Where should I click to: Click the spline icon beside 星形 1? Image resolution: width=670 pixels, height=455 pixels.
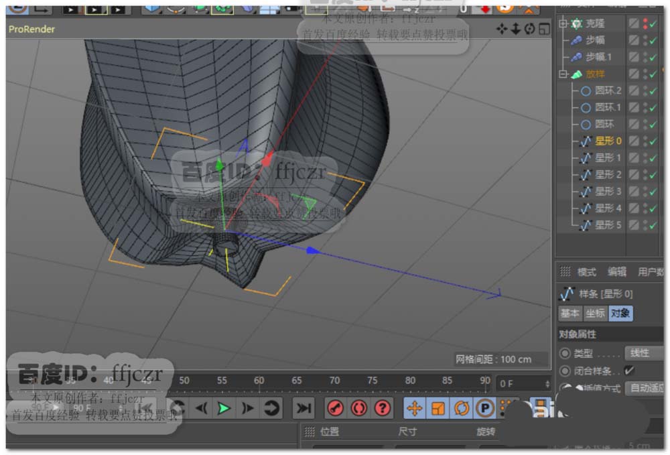point(586,158)
